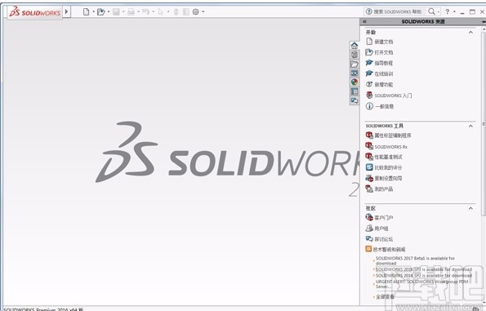Open the Undo dropdown arrow

coord(153,11)
